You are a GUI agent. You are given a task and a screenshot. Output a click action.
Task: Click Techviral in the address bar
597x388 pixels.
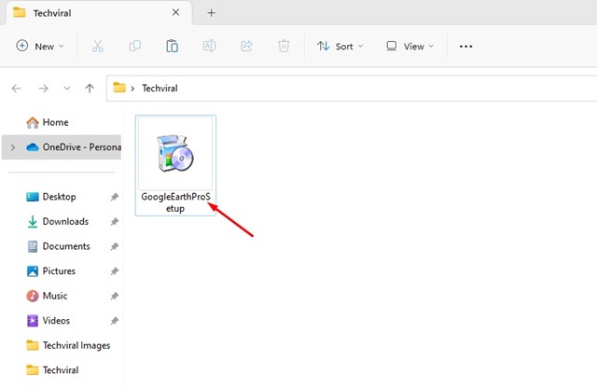point(160,89)
